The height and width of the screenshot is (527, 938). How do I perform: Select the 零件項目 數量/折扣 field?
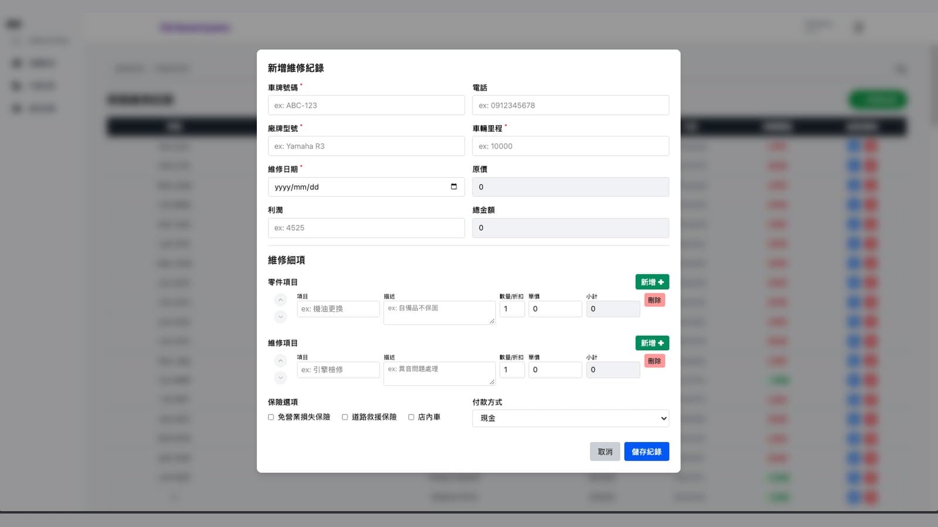point(512,309)
